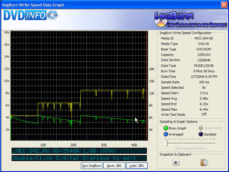The image size is (229, 172).
Task: Click the Save .IBG button
Action: click(114, 166)
